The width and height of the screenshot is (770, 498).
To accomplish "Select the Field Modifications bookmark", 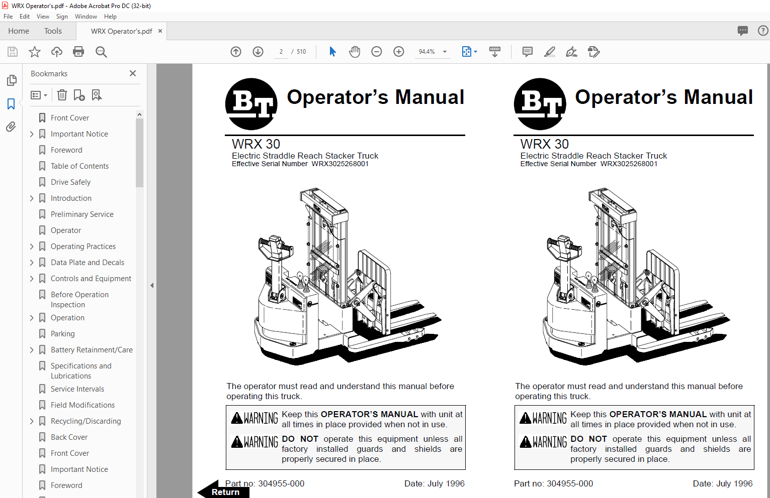I will (82, 405).
